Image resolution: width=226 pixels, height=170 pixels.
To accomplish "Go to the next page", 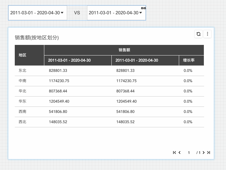I will [x=204, y=152].
